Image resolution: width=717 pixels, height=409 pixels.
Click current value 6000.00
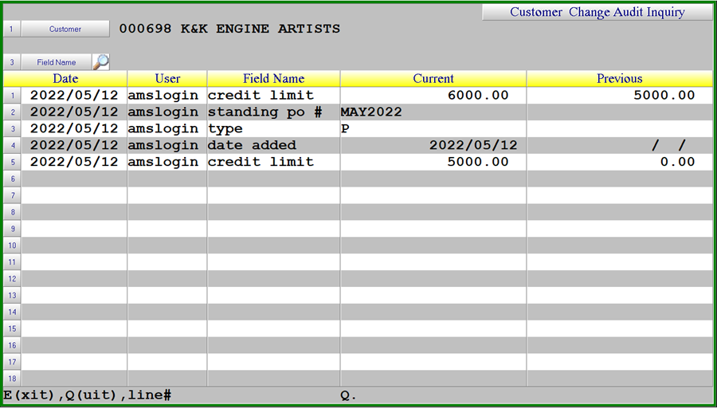point(478,95)
